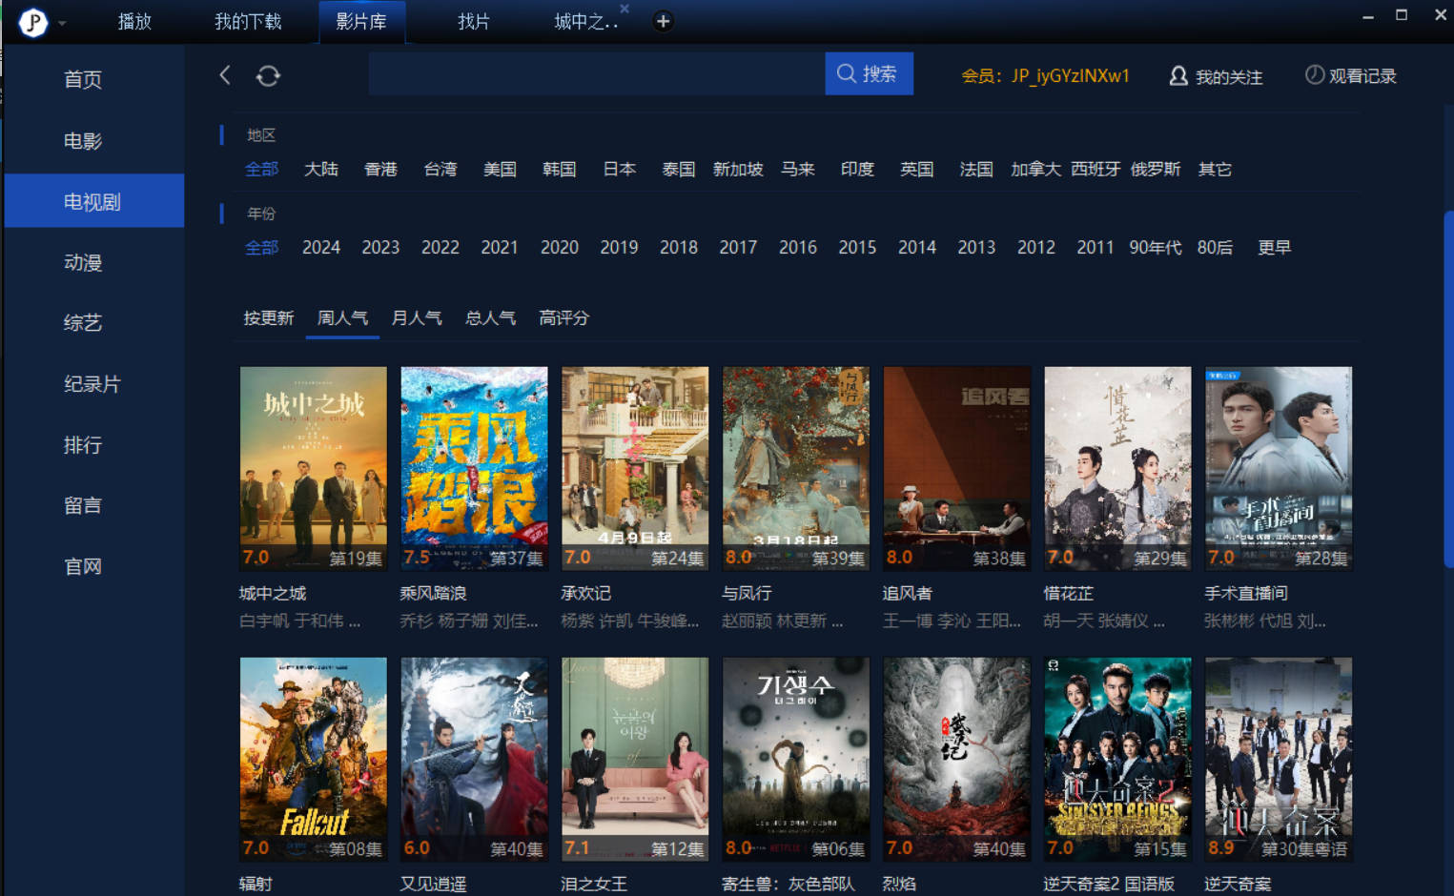This screenshot has width=1454, height=896.
Task: Filter year by 90年代
Action: 1156,247
